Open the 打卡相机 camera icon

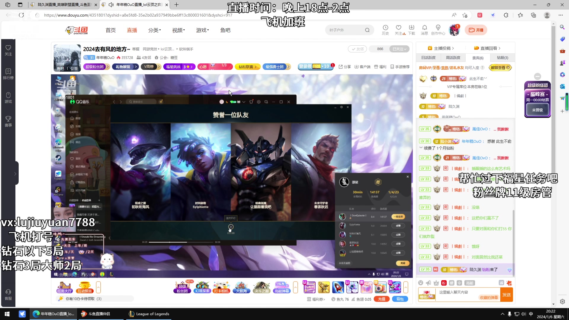[221, 287]
